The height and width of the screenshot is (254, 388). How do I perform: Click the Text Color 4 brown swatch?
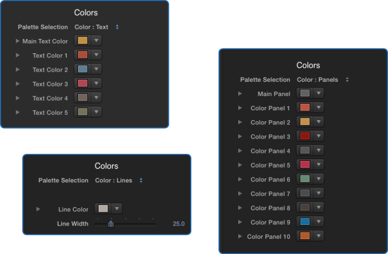click(83, 97)
